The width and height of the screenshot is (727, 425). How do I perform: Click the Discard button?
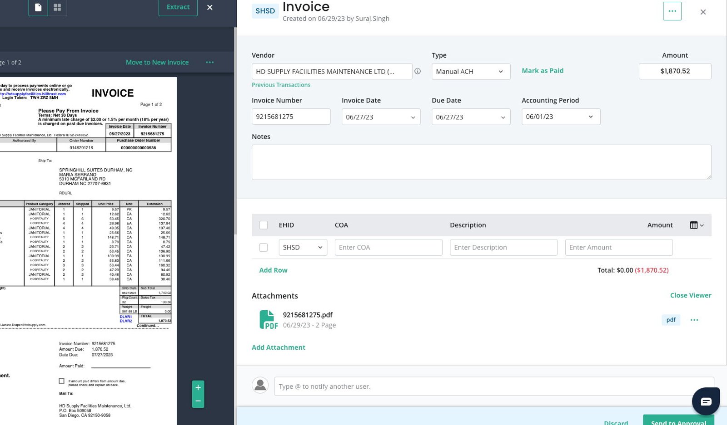[616, 422]
